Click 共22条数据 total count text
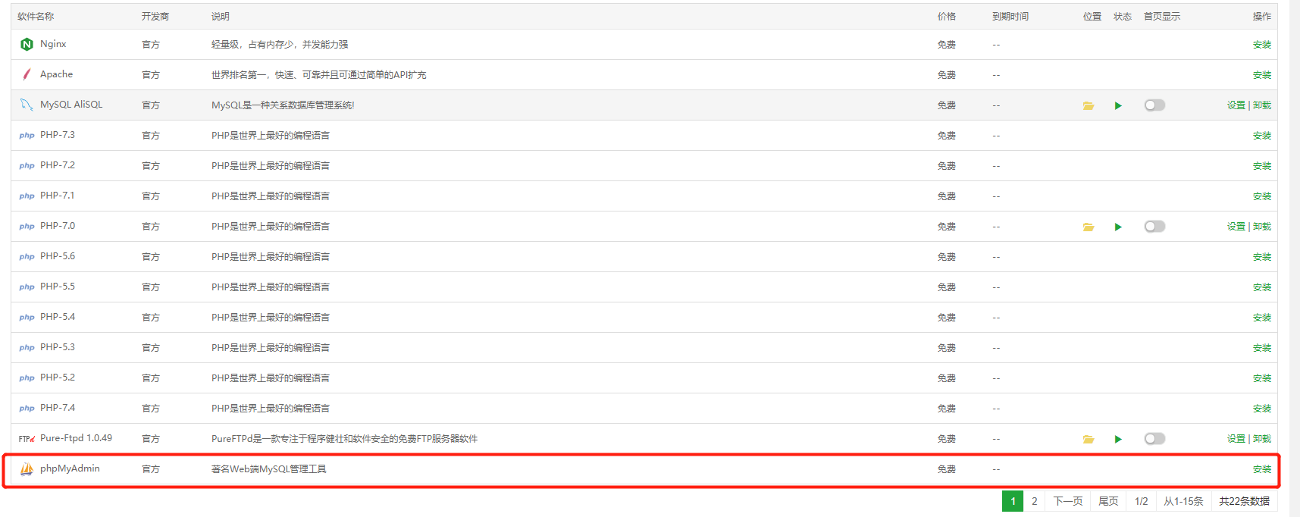Viewport: 1300px width, 517px height. pyautogui.click(x=1244, y=501)
